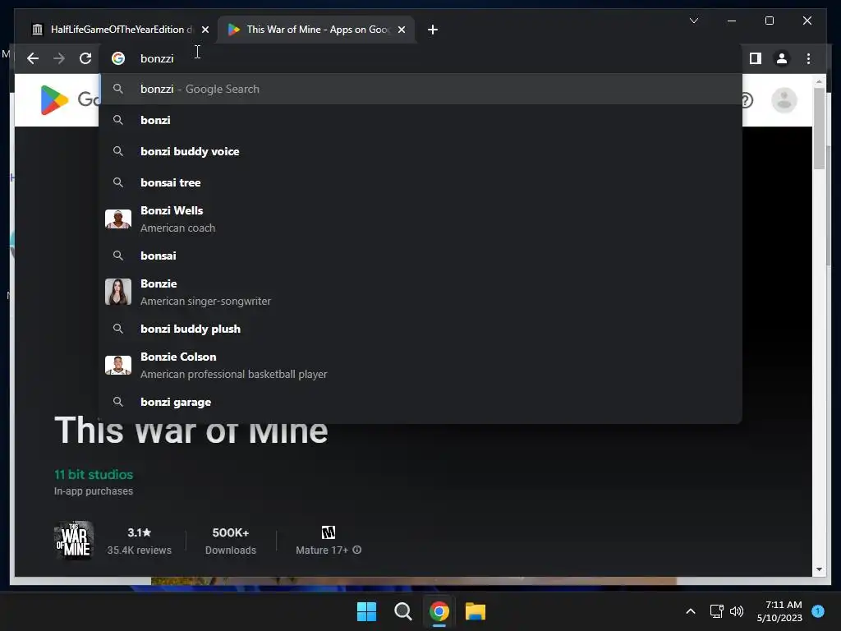Click the Mature 17+ rating icon
841x631 pixels.
[329, 532]
